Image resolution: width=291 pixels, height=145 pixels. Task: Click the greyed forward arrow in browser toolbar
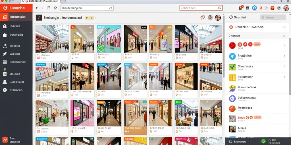pyautogui.click(x=42, y=8)
